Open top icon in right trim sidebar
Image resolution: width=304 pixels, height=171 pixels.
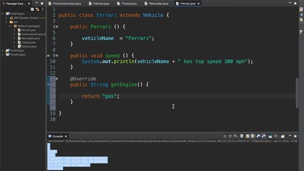pos(301,9)
